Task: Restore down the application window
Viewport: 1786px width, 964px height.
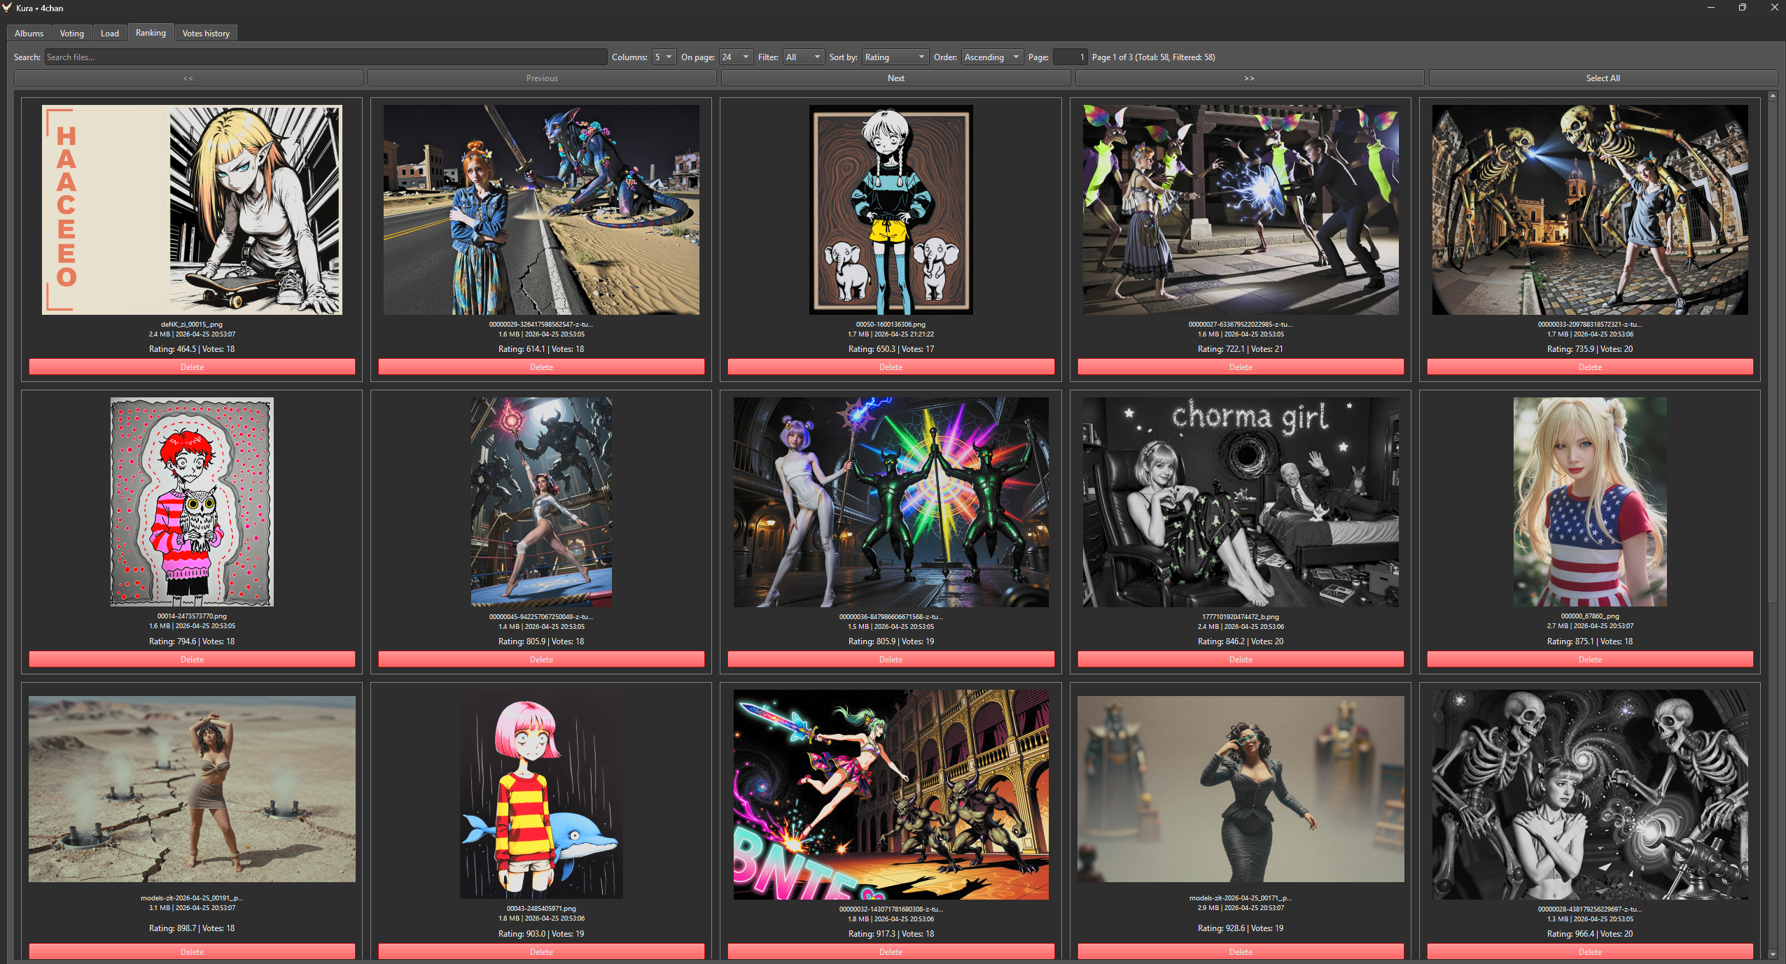Action: pyautogui.click(x=1742, y=8)
